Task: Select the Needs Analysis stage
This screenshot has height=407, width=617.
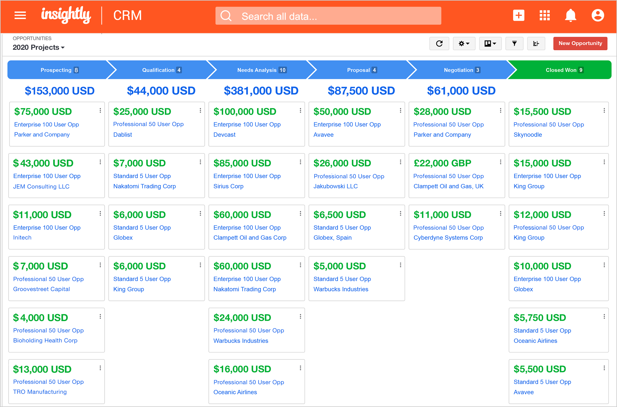Action: 262,70
